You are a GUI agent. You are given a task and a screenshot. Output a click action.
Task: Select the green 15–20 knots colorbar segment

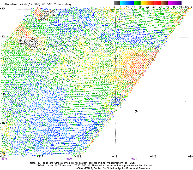click(x=137, y=3)
